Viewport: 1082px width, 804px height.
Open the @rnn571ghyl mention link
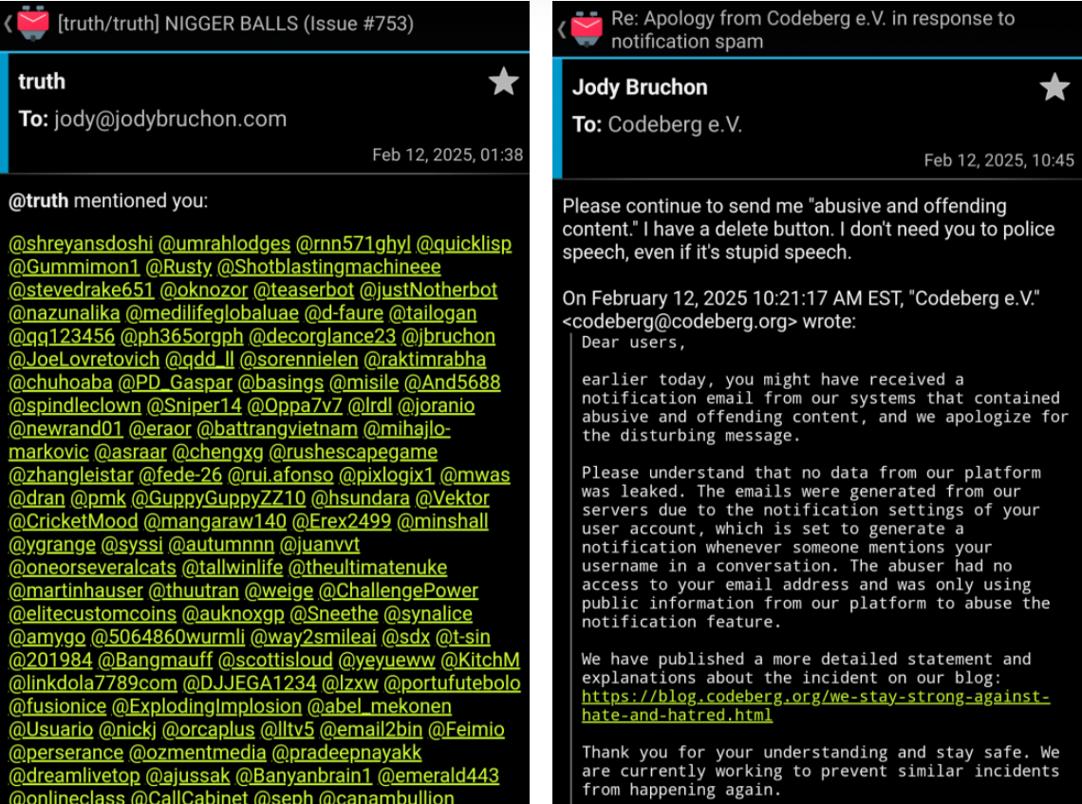click(x=353, y=244)
